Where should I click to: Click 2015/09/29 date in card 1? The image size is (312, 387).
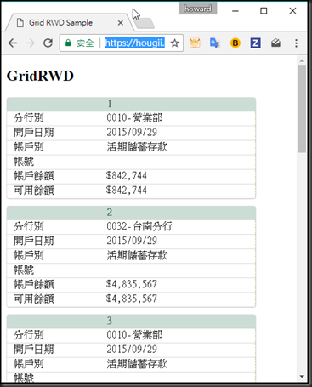[132, 132]
